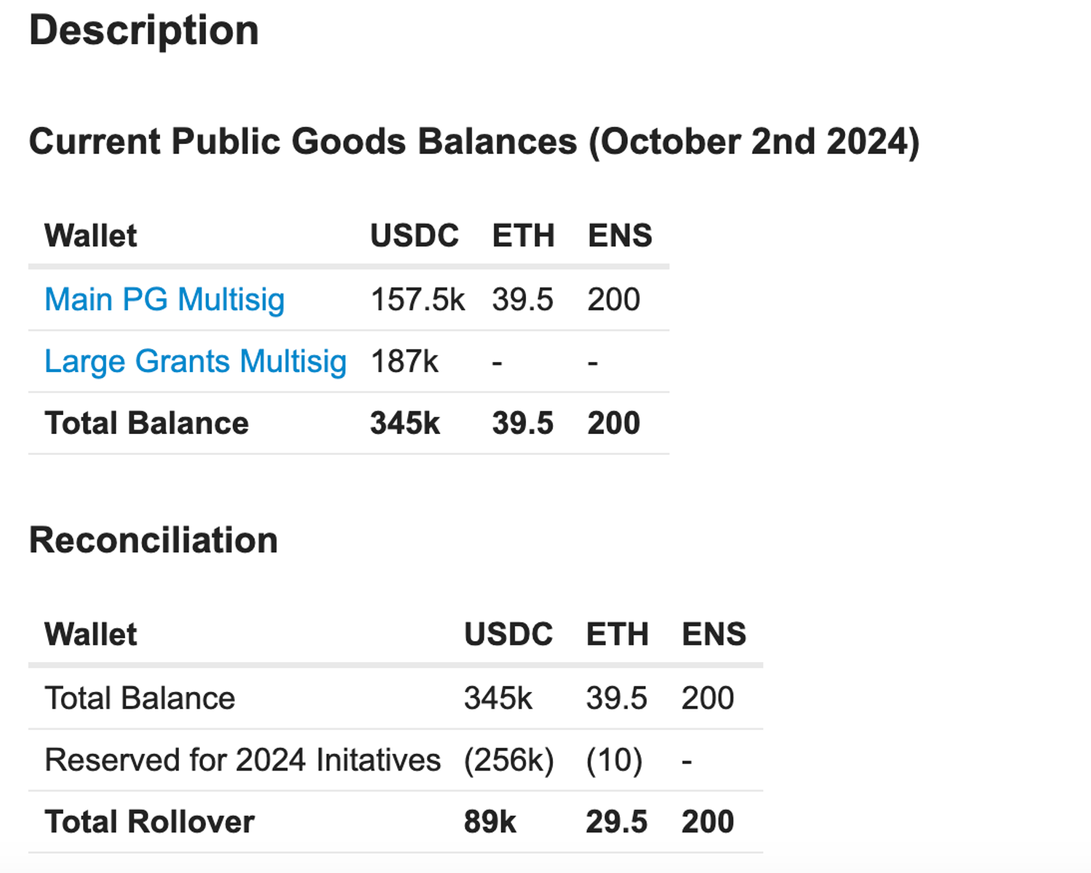
Task: Open the Main PG Multisig link
Action: click(x=164, y=300)
